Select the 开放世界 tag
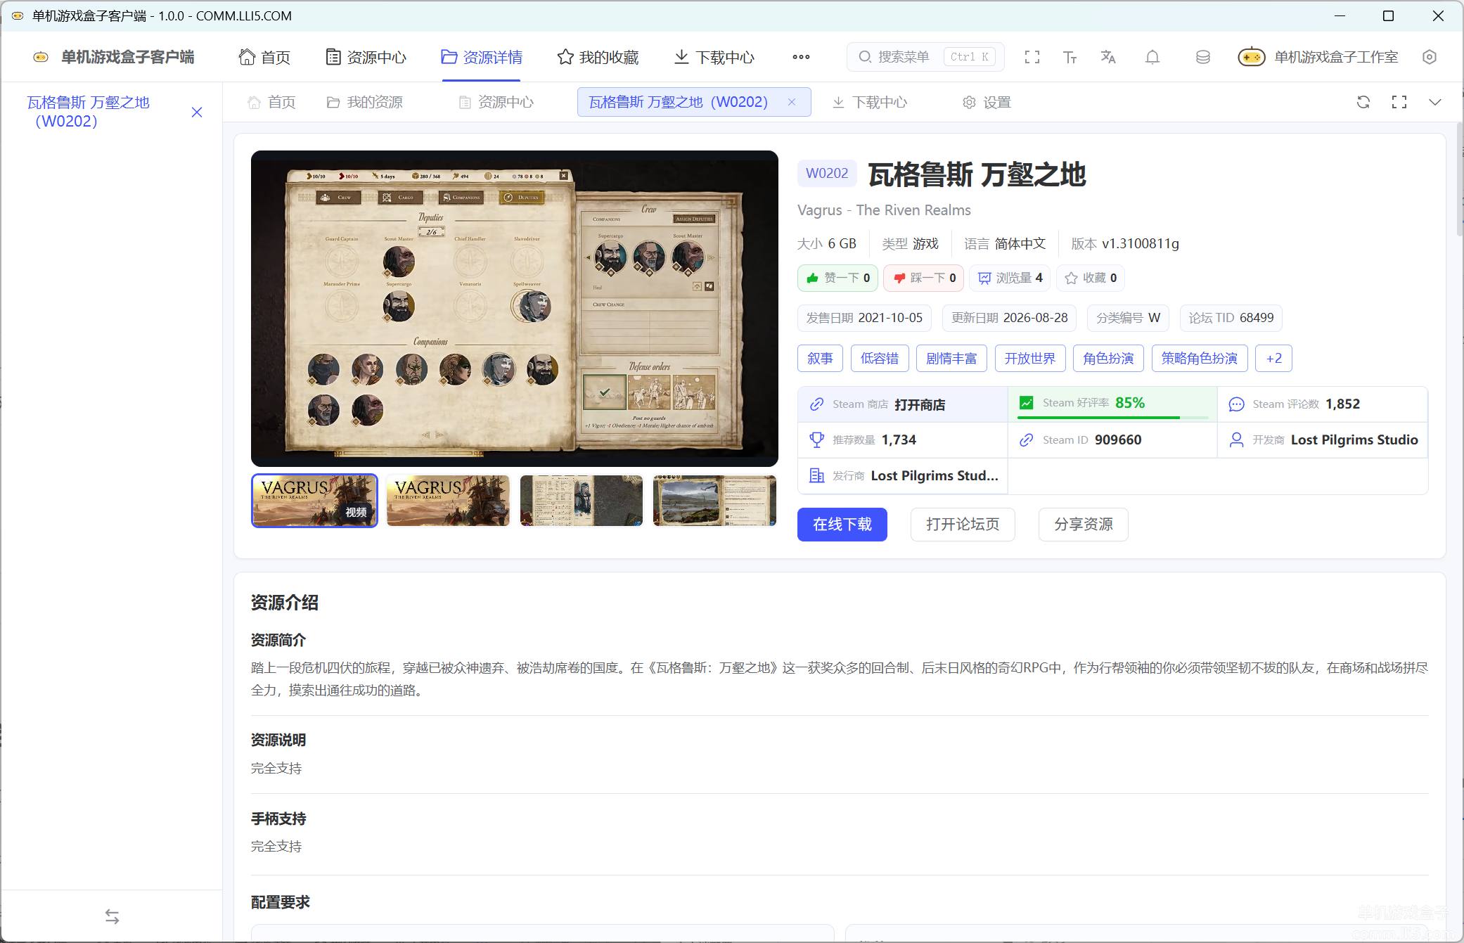This screenshot has height=943, width=1464. tap(1029, 358)
